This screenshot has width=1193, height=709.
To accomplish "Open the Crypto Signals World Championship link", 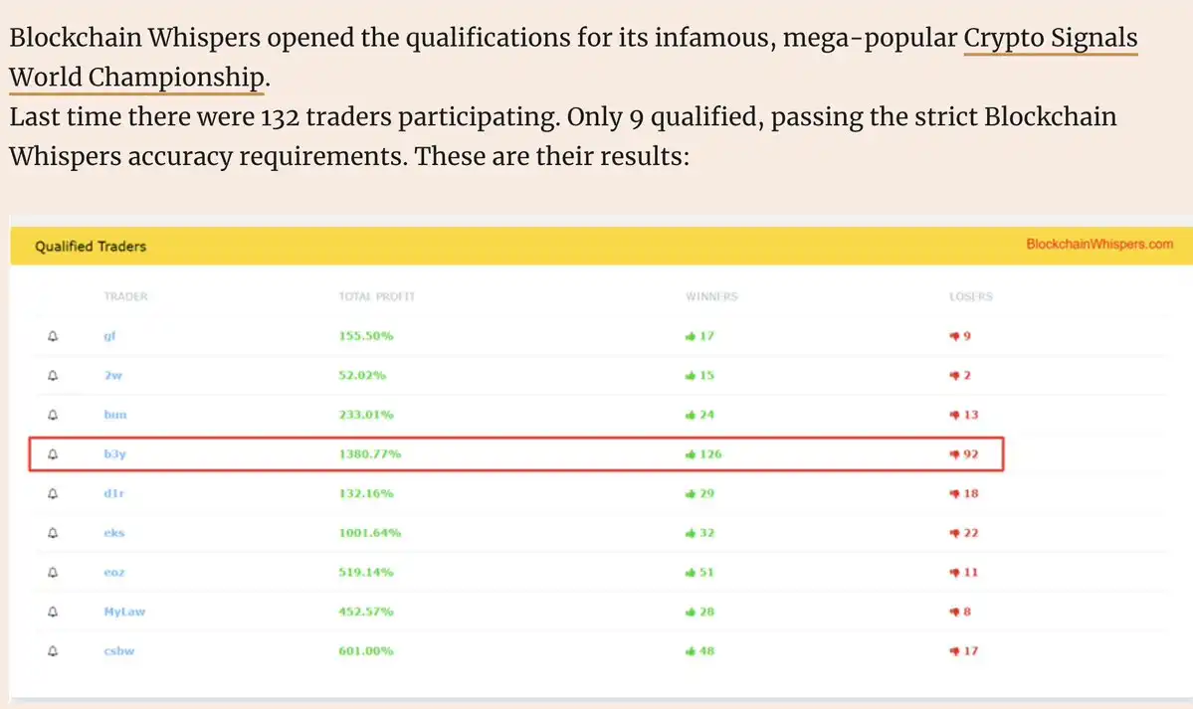I will [x=1050, y=39].
